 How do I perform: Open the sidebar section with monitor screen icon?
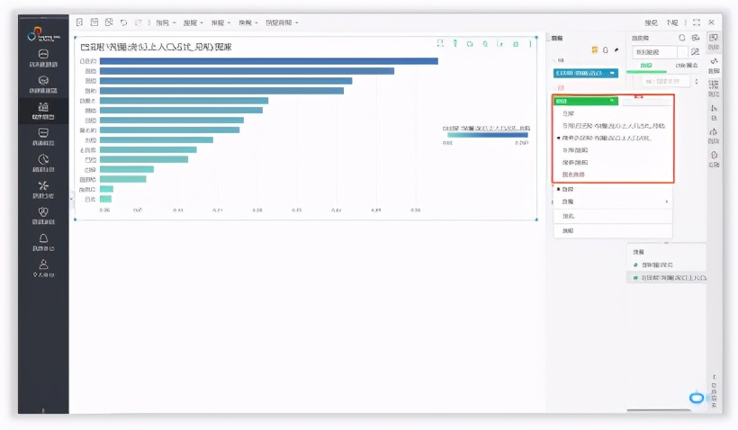tap(43, 137)
